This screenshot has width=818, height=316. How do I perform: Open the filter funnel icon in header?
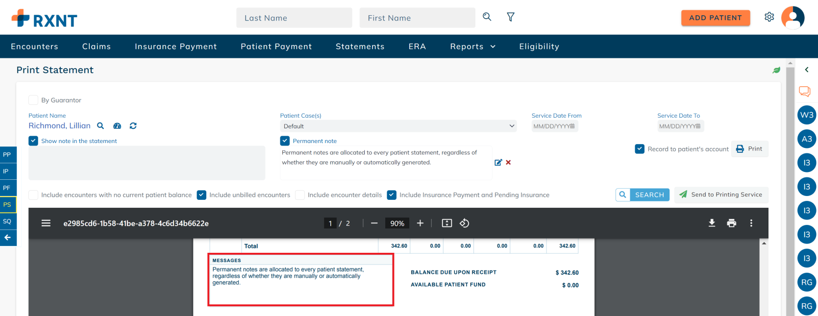510,17
